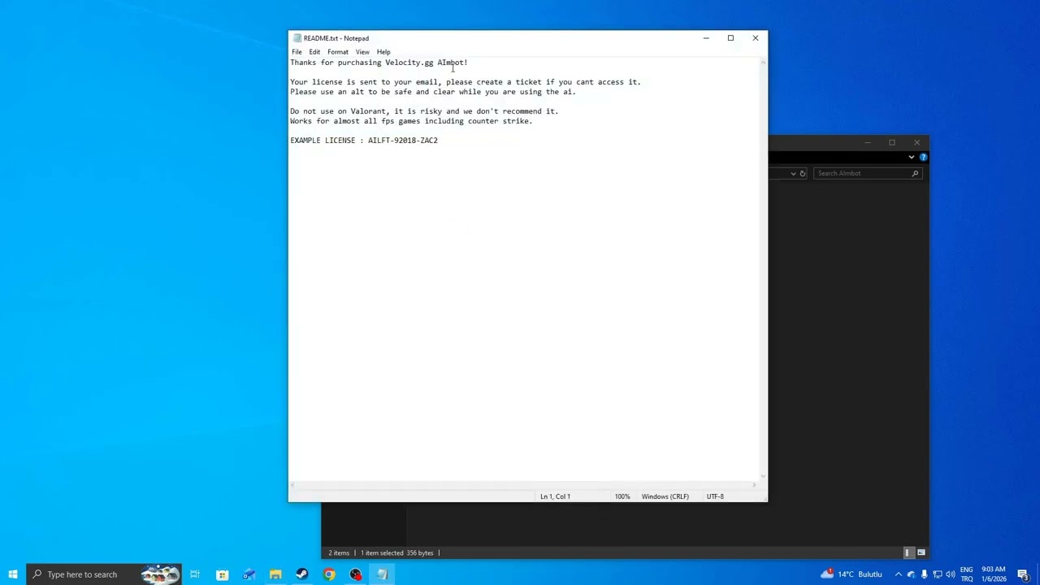The width and height of the screenshot is (1040, 585).
Task: Click the vertical scrollbar down arrow in Notepad
Action: coord(763,476)
